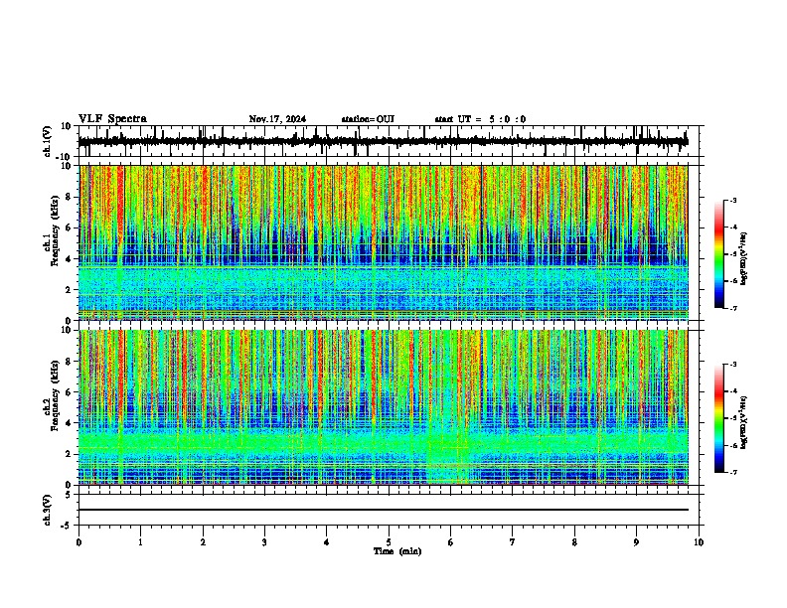Click the "-5" tick on the ch.3(V) axis

pos(68,526)
